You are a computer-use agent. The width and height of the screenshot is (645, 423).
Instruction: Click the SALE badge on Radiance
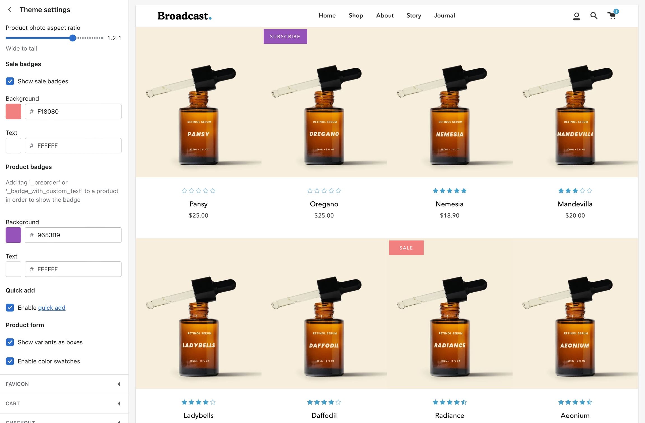pos(406,248)
